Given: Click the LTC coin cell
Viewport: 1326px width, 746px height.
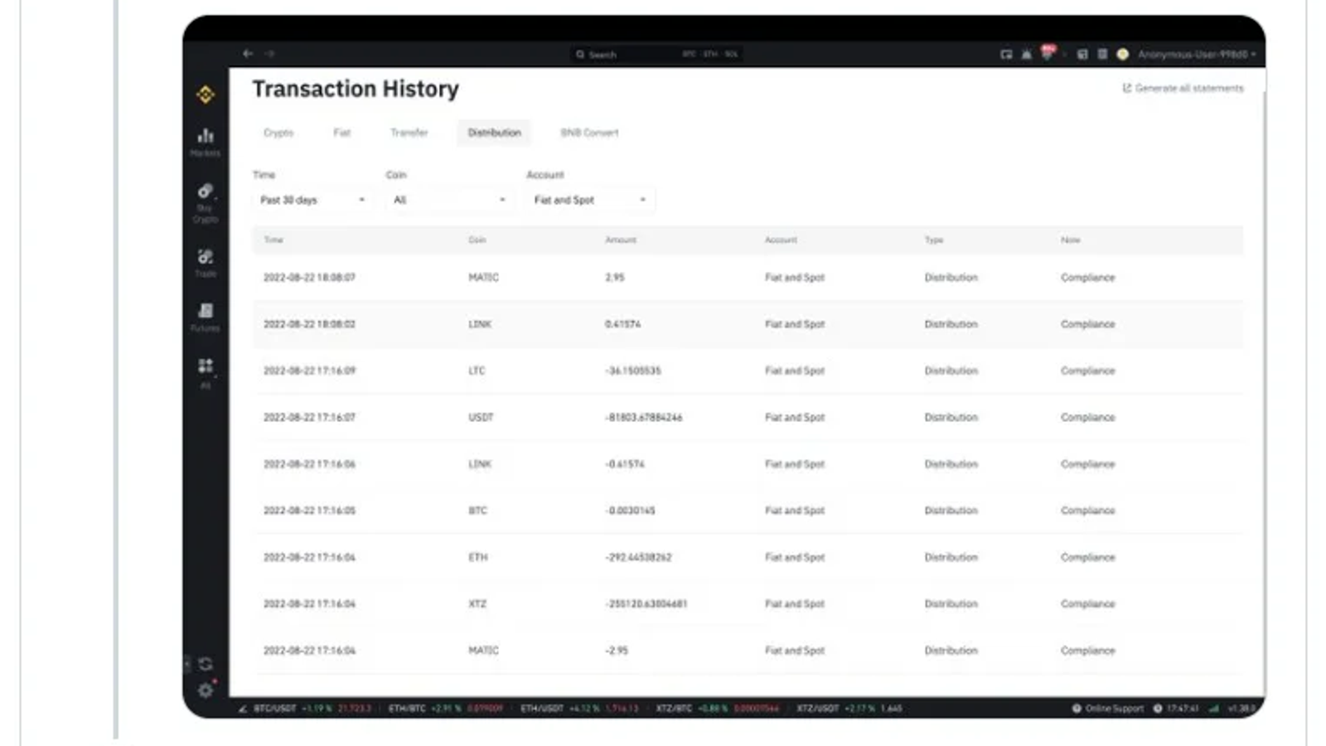Looking at the screenshot, I should pos(477,371).
